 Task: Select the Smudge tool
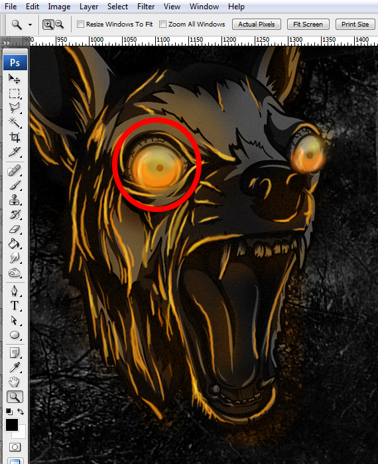point(14,258)
